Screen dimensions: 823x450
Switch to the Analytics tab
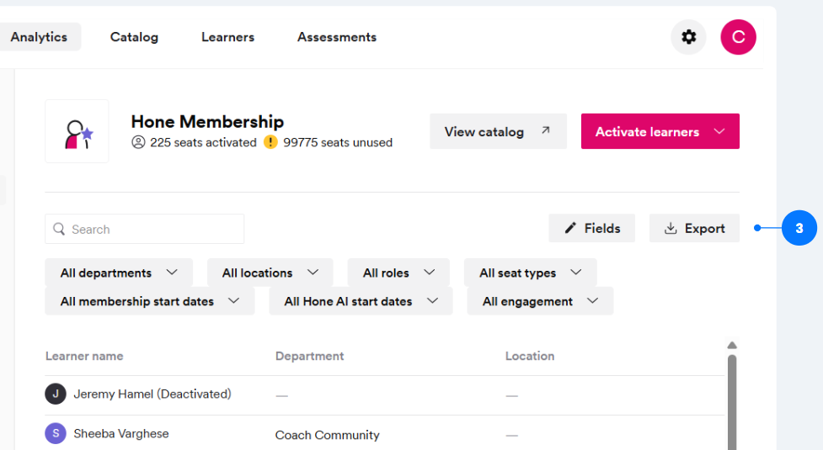pyautogui.click(x=39, y=37)
